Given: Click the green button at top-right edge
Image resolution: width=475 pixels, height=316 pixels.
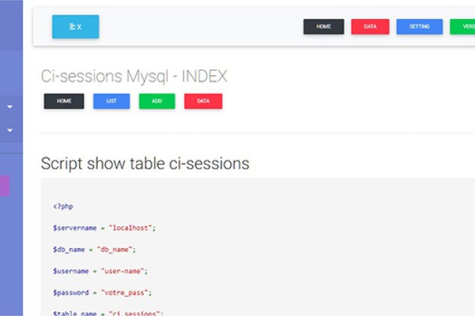Looking at the screenshot, I should pos(463,26).
